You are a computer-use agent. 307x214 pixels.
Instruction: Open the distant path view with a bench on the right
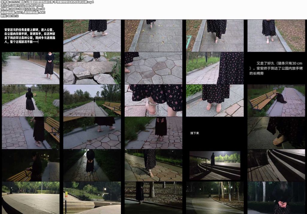point(92,101)
